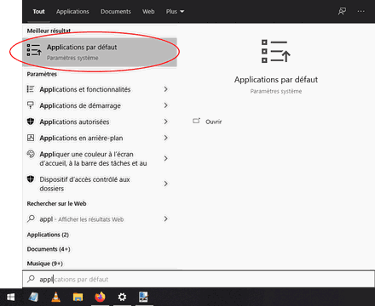
Task: Click the shield icon beside Dispositif d'accès
Action: click(31, 179)
